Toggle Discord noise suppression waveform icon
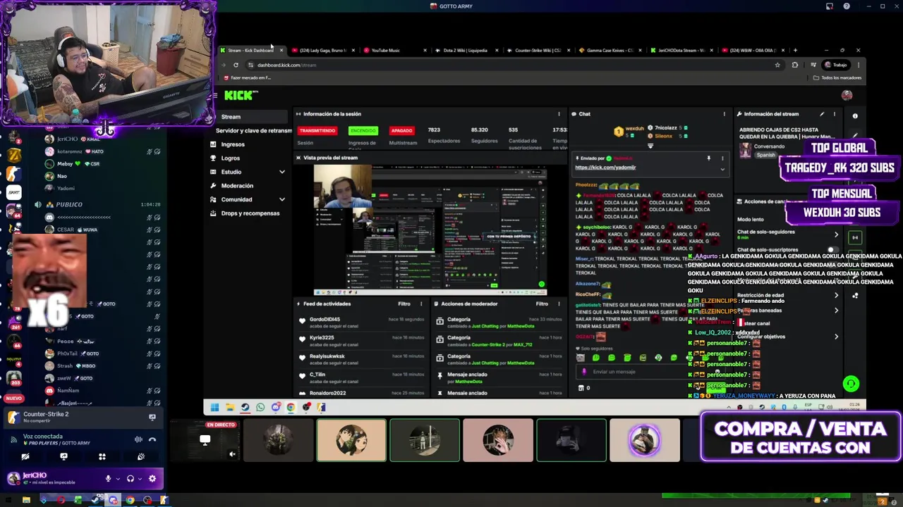The width and height of the screenshot is (903, 507). 138,439
